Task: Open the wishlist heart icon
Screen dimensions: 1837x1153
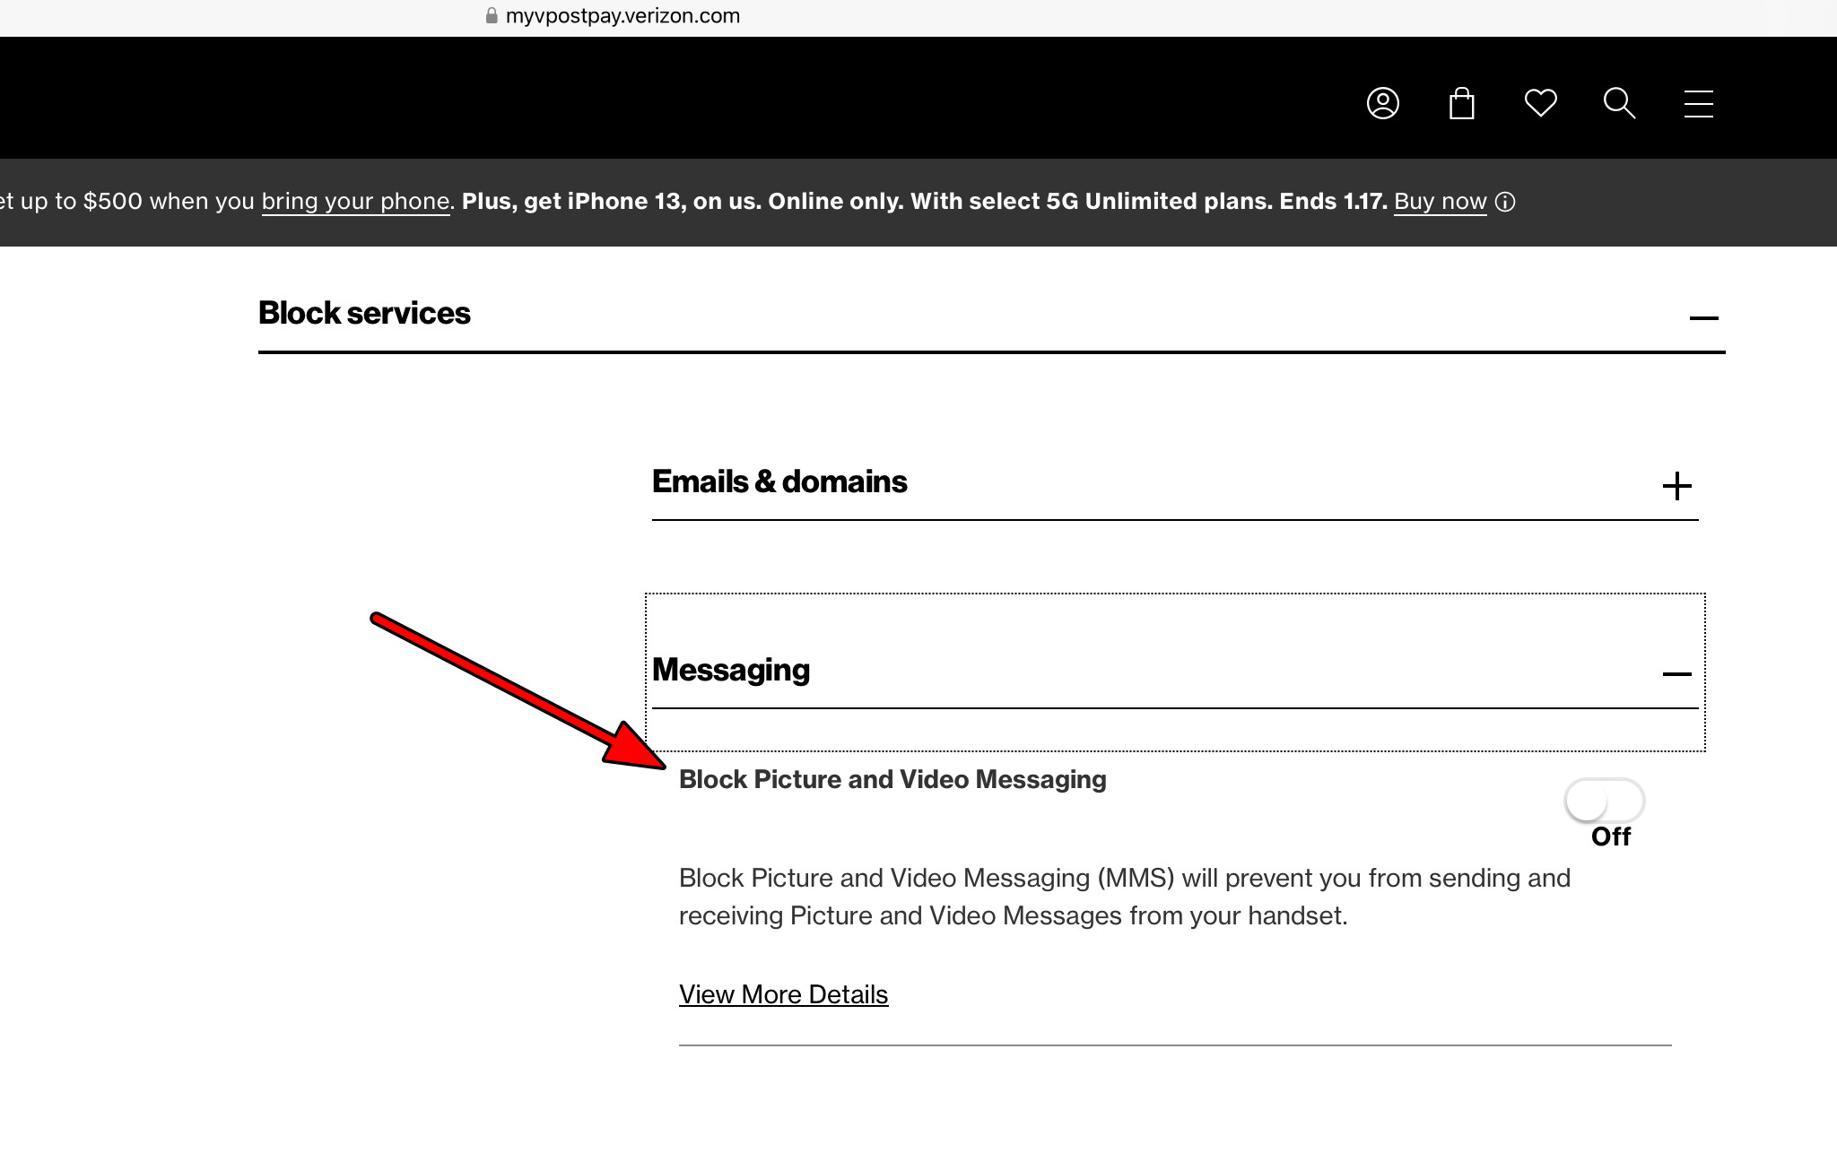Action: click(x=1540, y=104)
